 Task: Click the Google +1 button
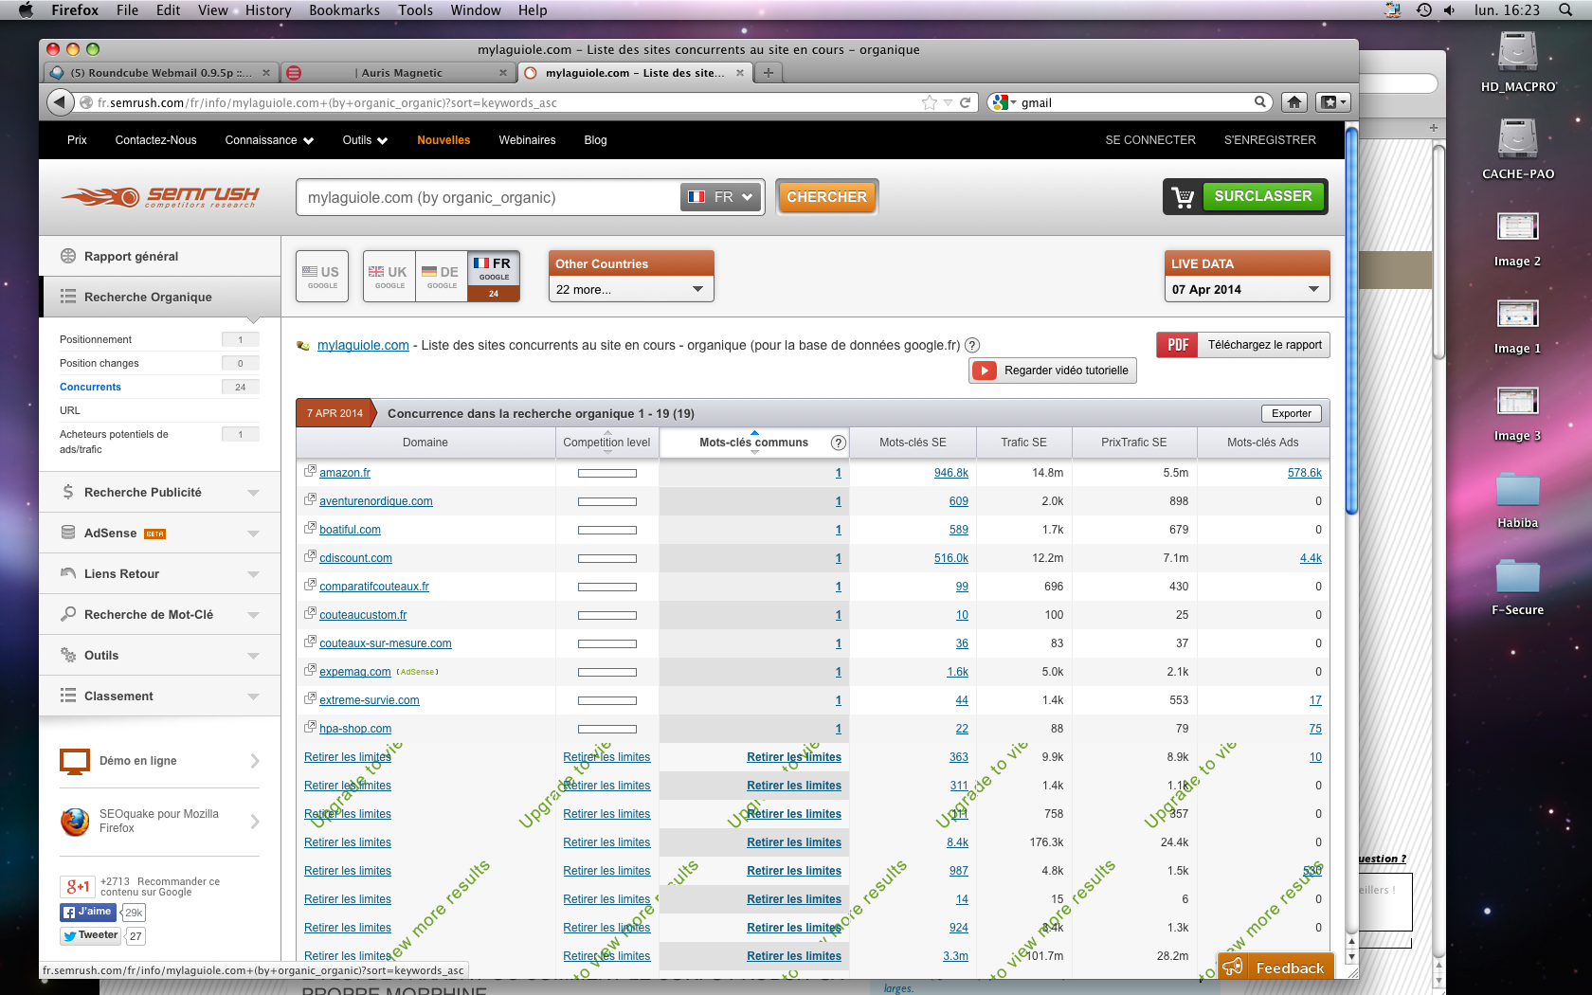tap(78, 887)
